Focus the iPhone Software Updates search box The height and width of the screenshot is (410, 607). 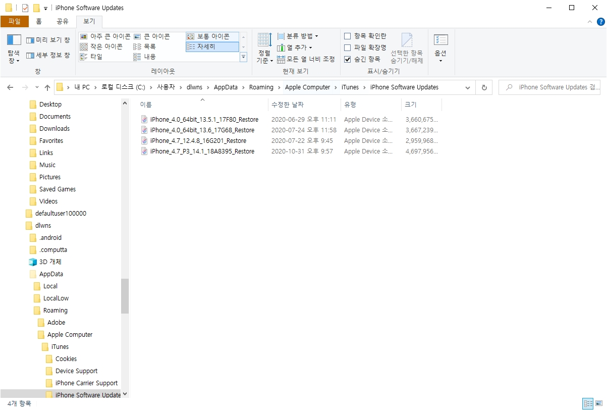click(549, 87)
